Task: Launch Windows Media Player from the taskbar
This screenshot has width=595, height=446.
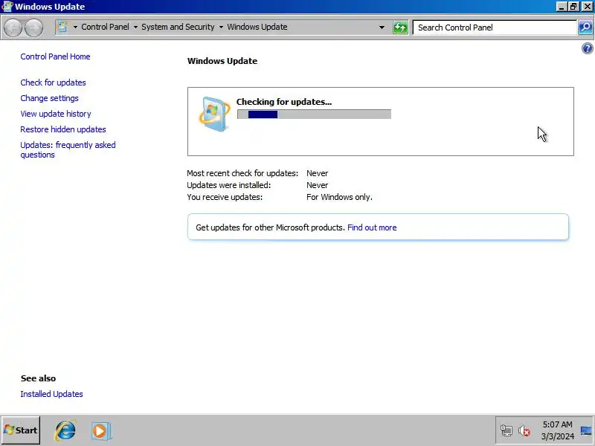Action: 101,431
